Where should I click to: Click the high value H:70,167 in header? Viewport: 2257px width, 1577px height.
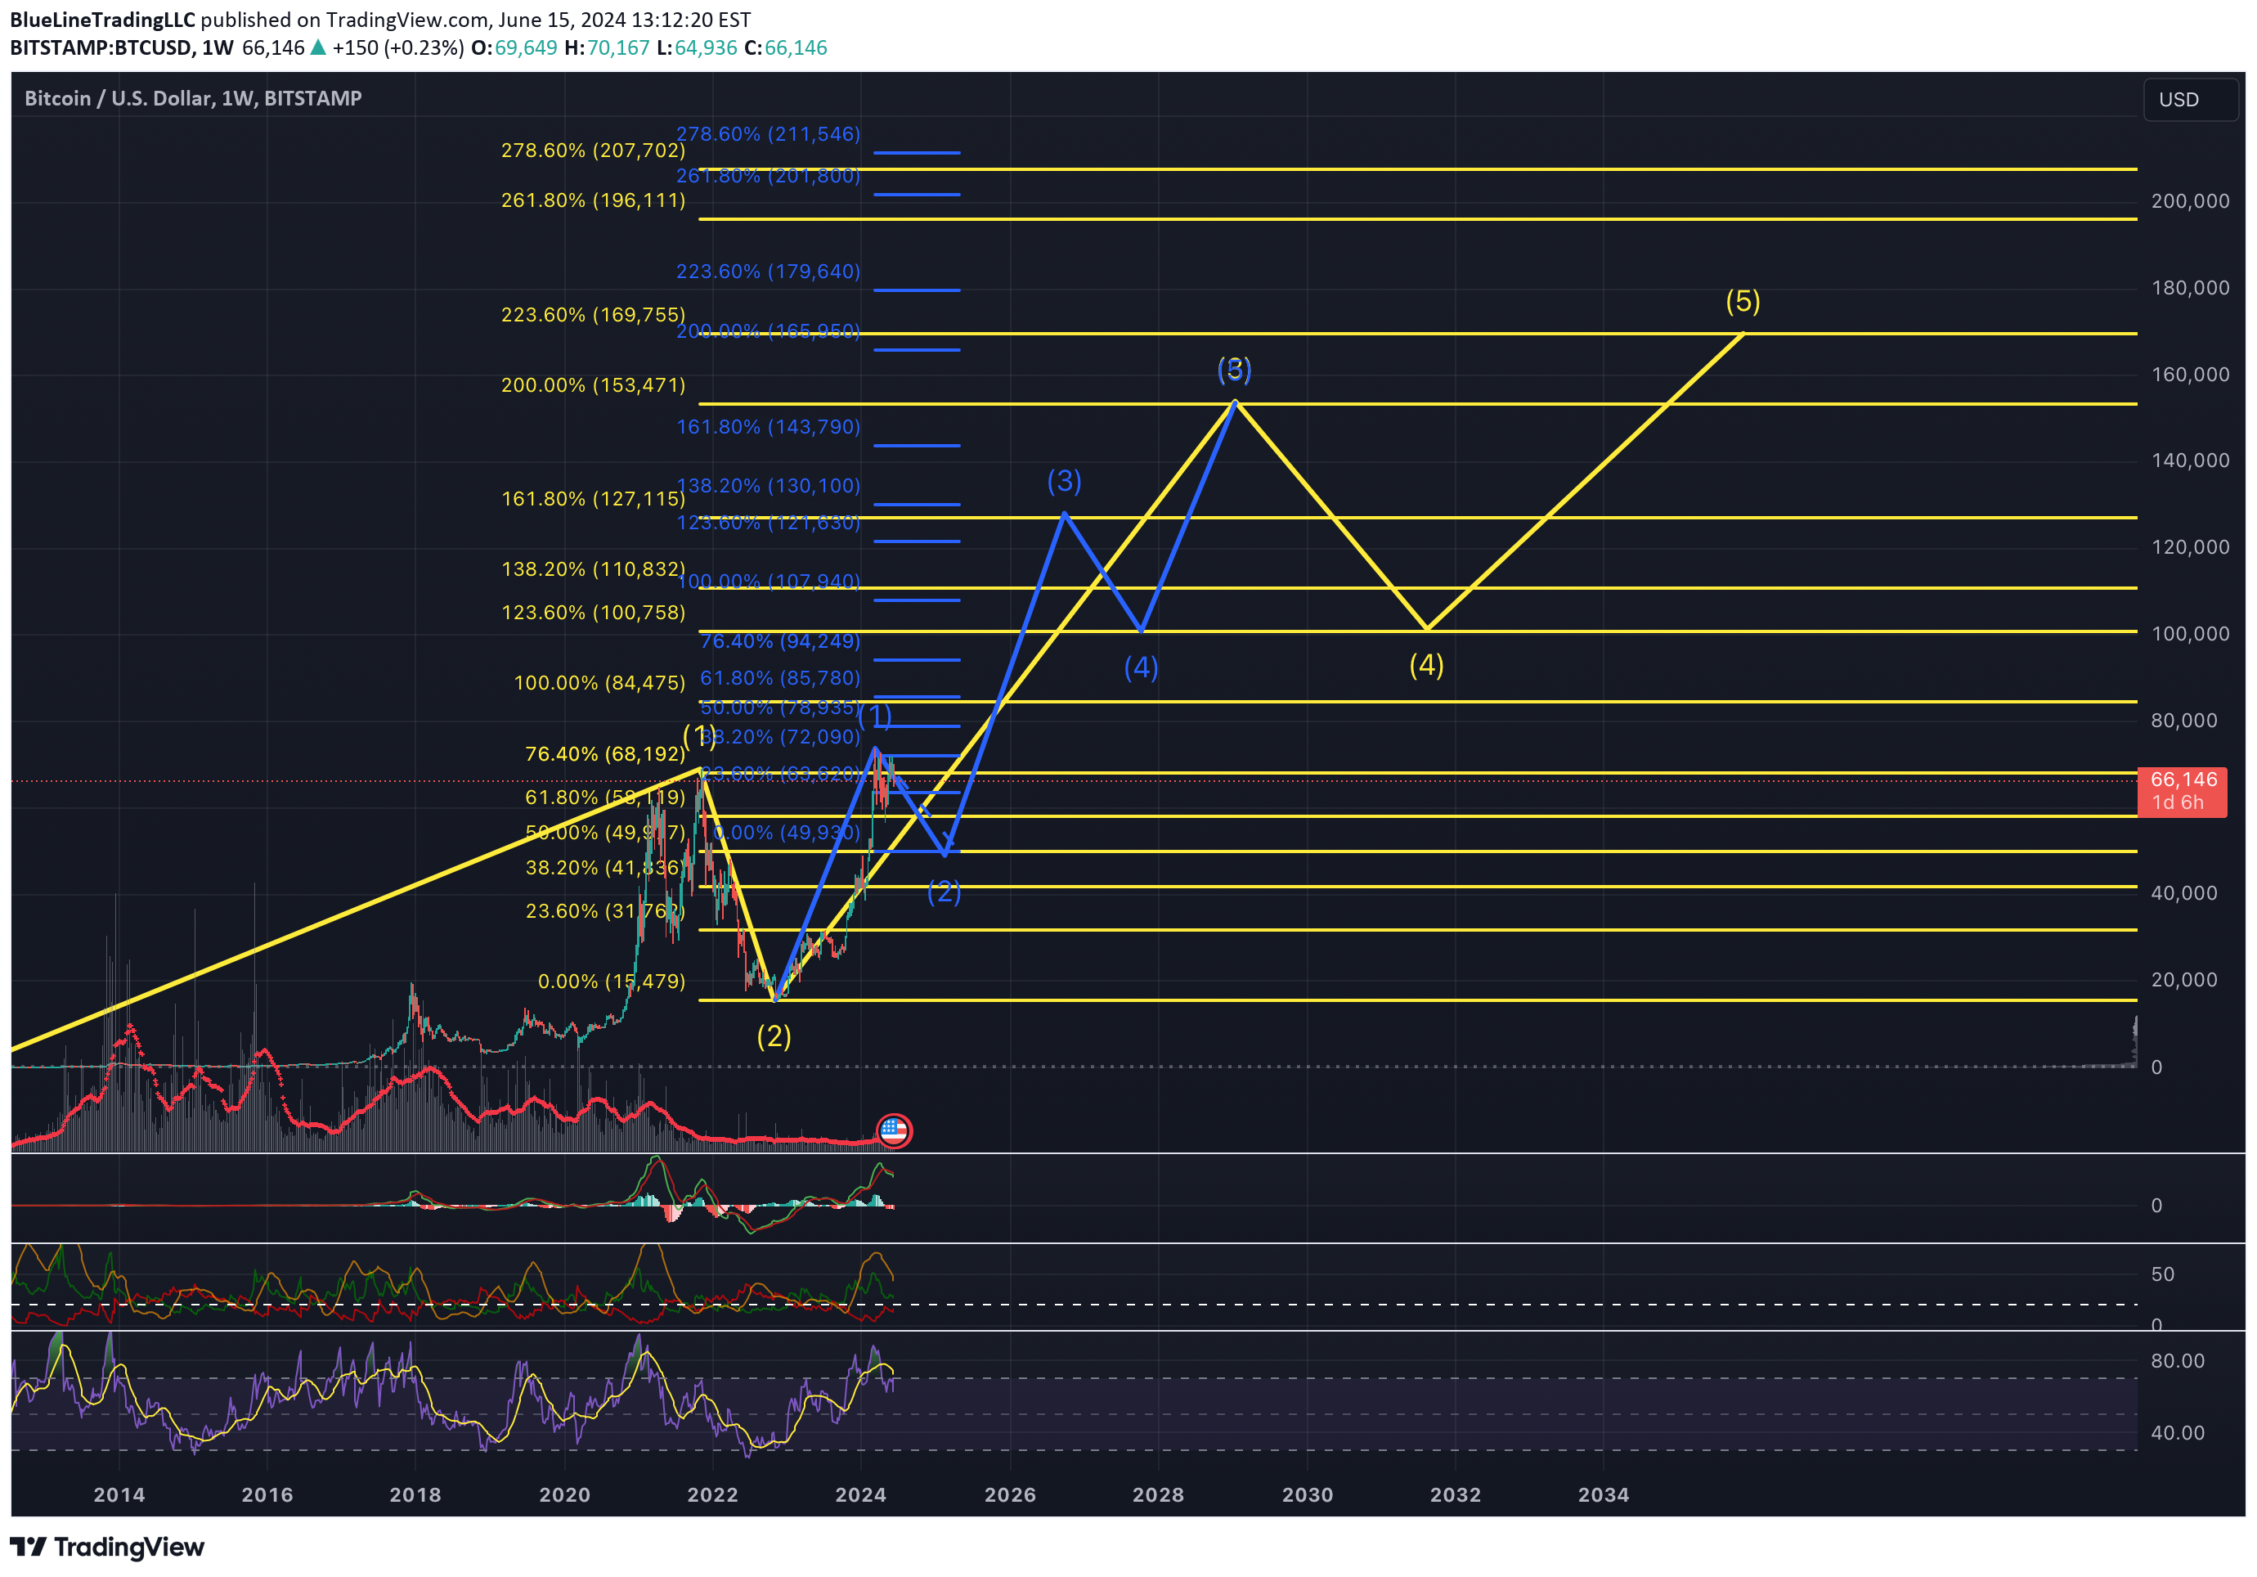point(607,47)
